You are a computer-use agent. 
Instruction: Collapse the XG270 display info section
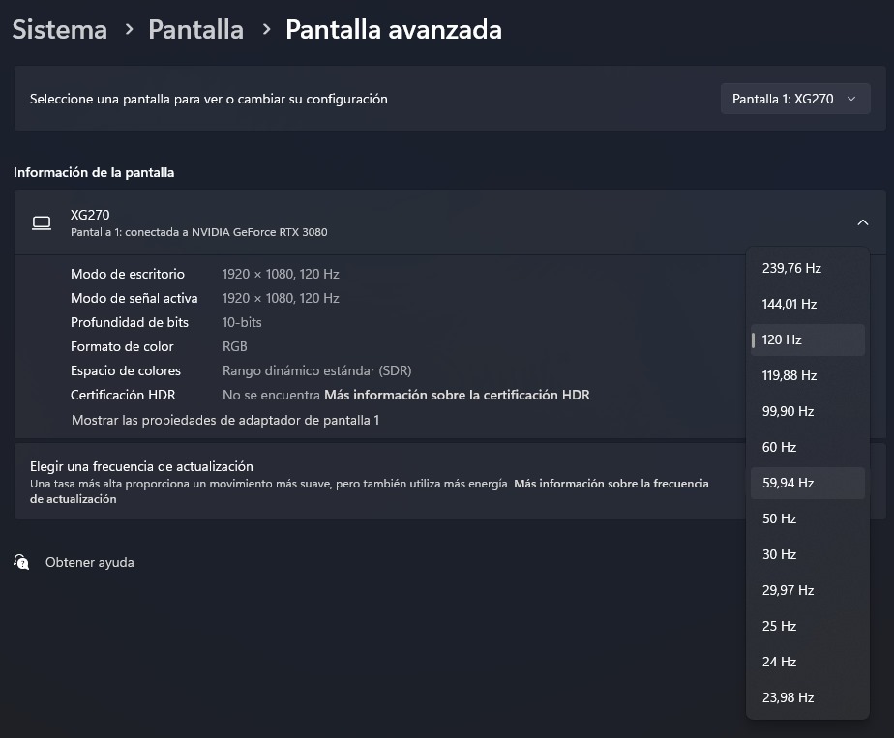[862, 223]
